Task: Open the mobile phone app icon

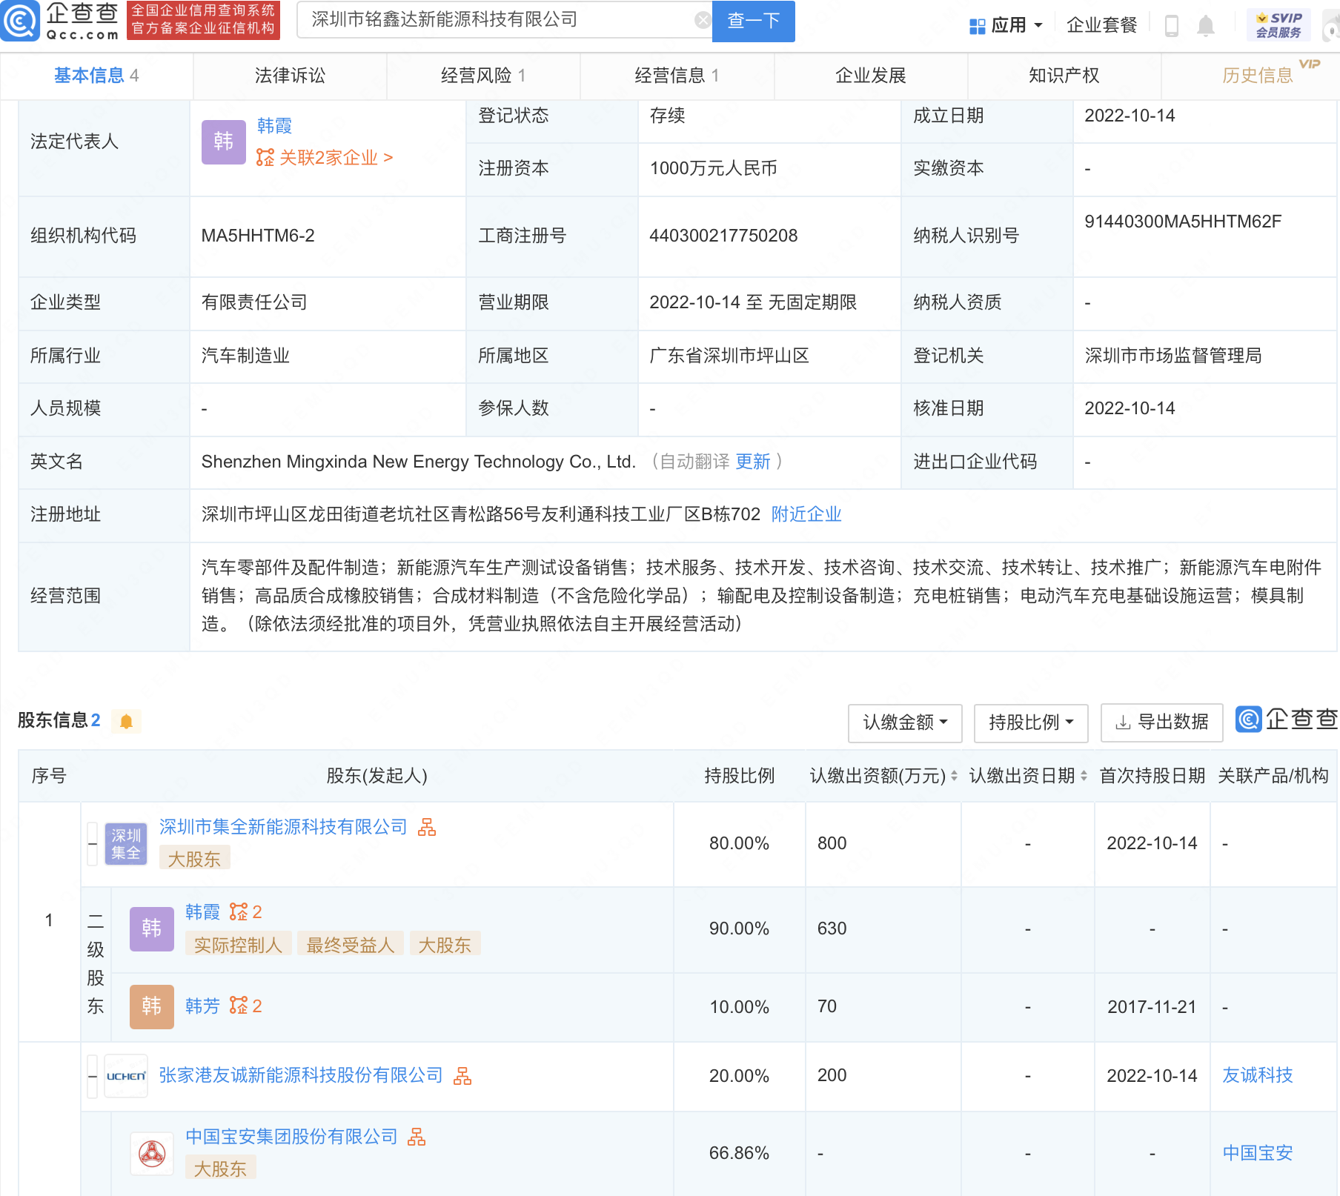Action: 1171,26
